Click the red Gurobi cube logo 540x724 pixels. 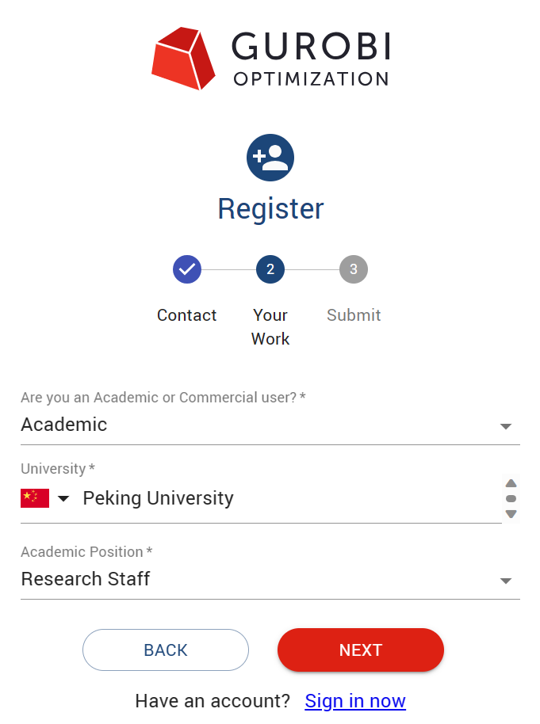(184, 57)
